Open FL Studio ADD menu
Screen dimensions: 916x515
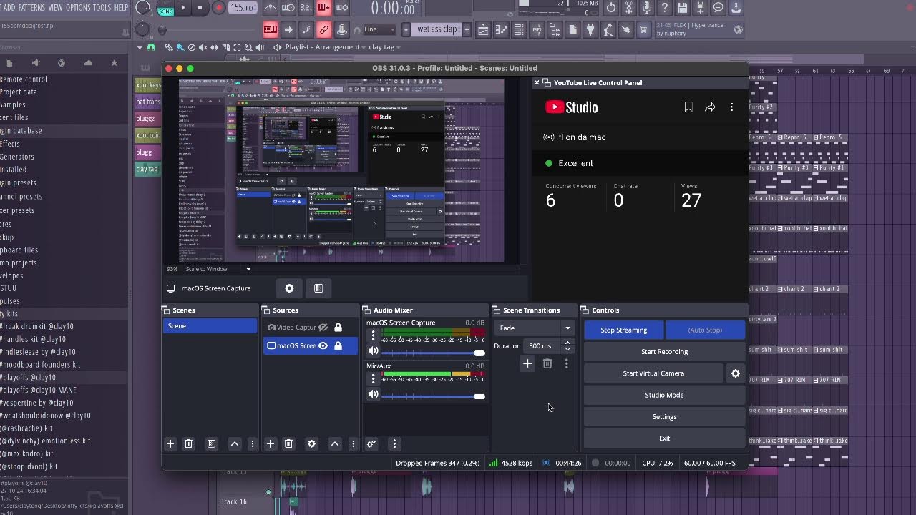click(9, 7)
